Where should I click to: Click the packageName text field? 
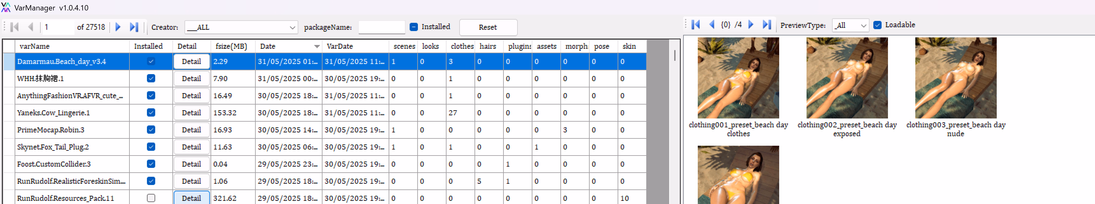[x=381, y=27]
